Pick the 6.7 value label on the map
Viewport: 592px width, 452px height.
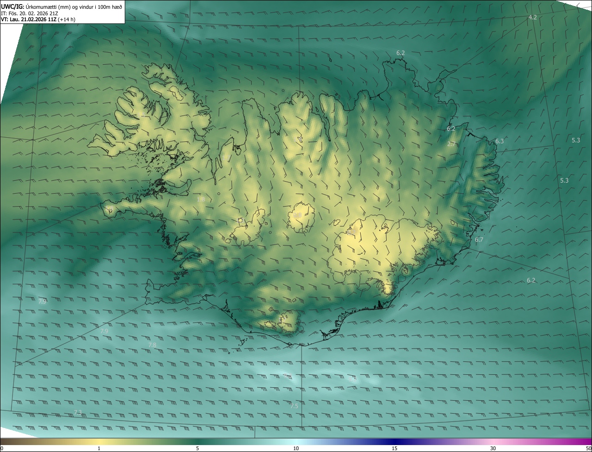(x=479, y=239)
